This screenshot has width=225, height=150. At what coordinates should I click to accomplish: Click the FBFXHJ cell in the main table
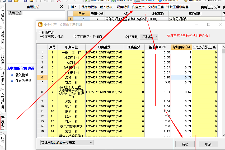pos(158,19)
